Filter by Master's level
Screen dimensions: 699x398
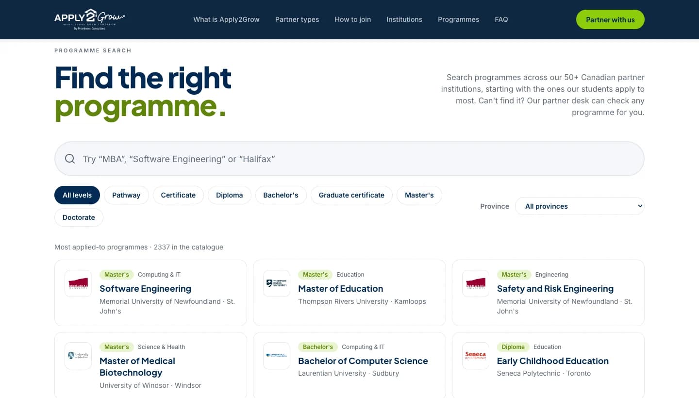419,195
